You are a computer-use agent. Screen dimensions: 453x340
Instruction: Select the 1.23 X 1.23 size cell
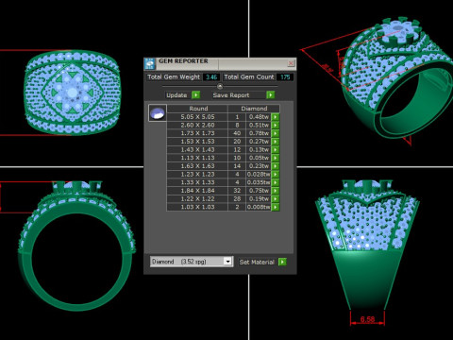[197, 174]
